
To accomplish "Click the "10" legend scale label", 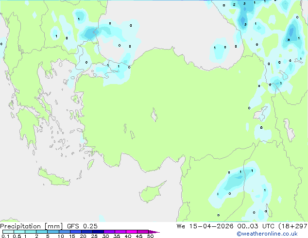I will click(x=61, y=236).
